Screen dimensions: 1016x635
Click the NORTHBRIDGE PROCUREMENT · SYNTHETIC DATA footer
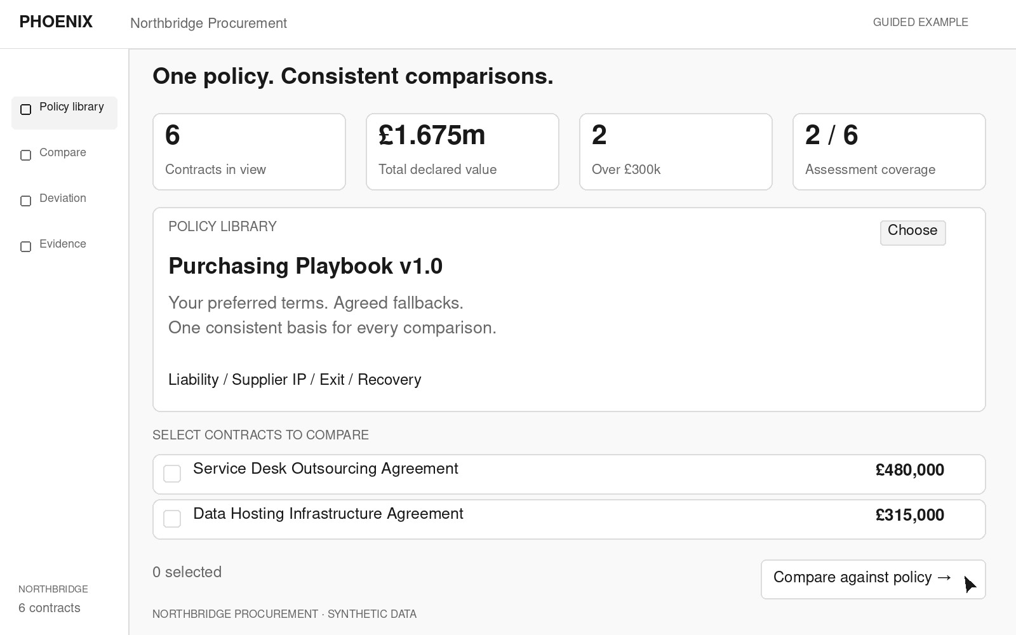(x=284, y=614)
